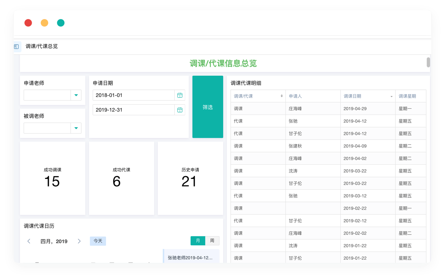The height and width of the screenshot is (280, 445).
Task: Go to previous month in calendar
Action: click(x=29, y=241)
